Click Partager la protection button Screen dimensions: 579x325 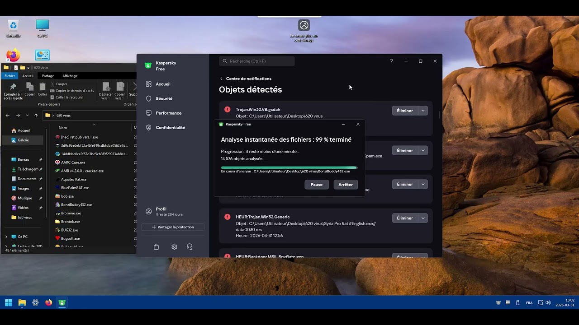(x=173, y=227)
